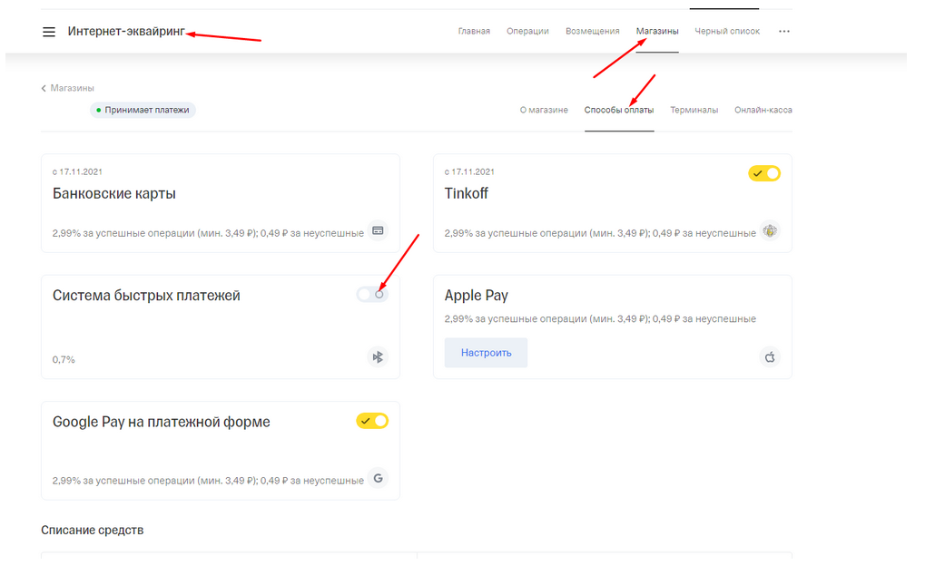
Task: Click the Настроить button for Apple Pay
Action: click(x=486, y=353)
